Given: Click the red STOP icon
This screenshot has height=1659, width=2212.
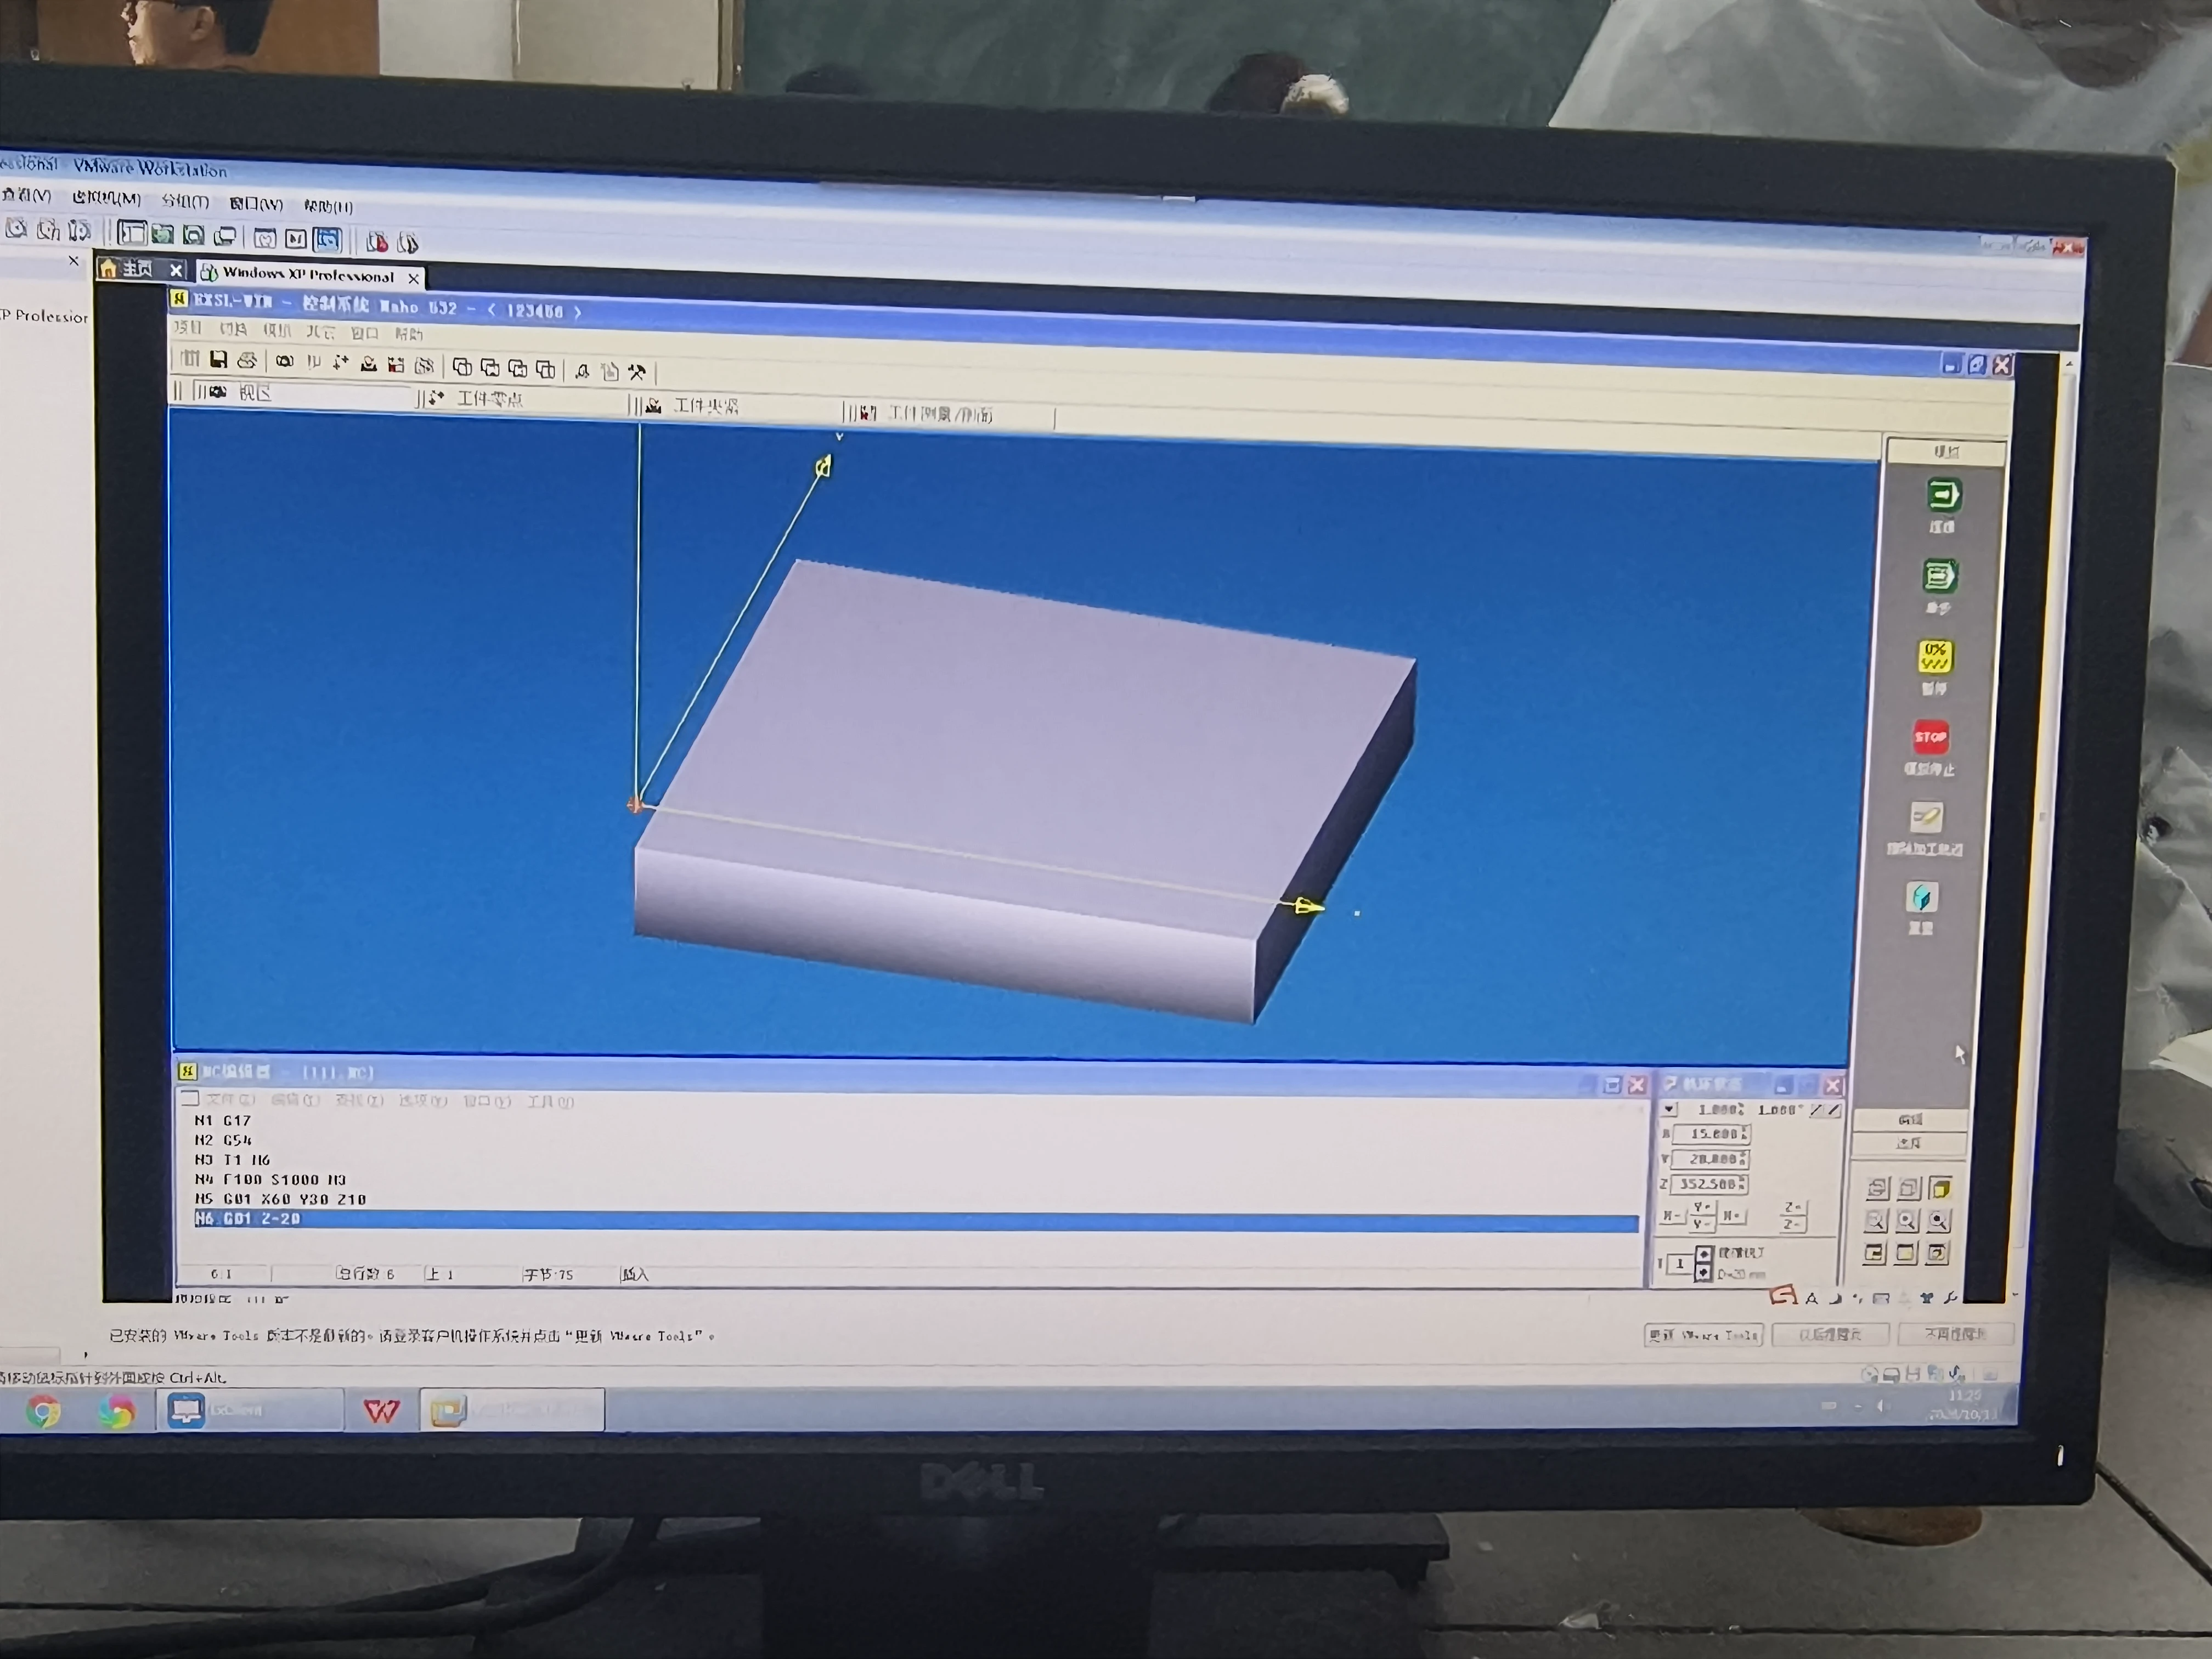Looking at the screenshot, I should 1930,738.
